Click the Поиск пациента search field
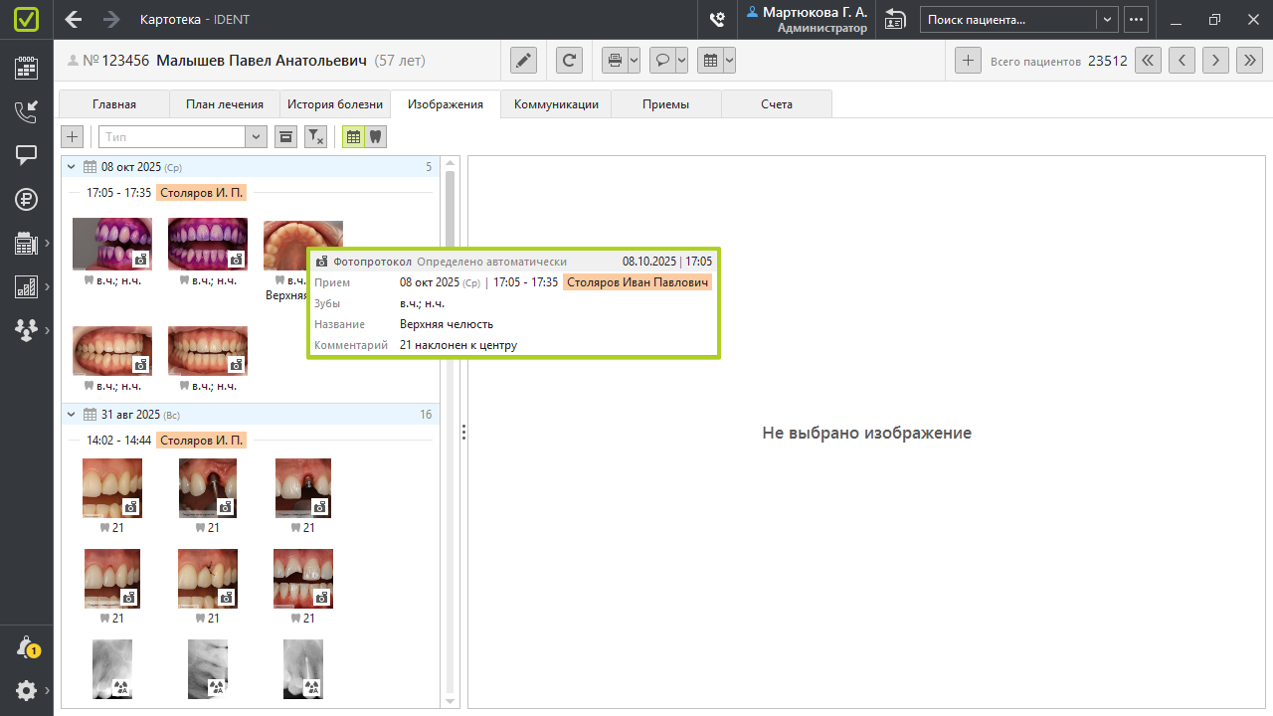 point(1007,19)
